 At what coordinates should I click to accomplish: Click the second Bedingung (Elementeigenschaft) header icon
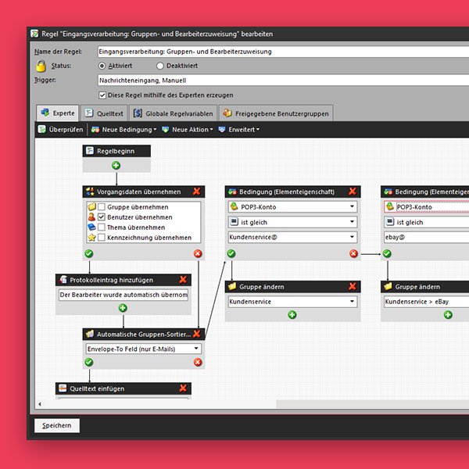pyautogui.click(x=388, y=192)
